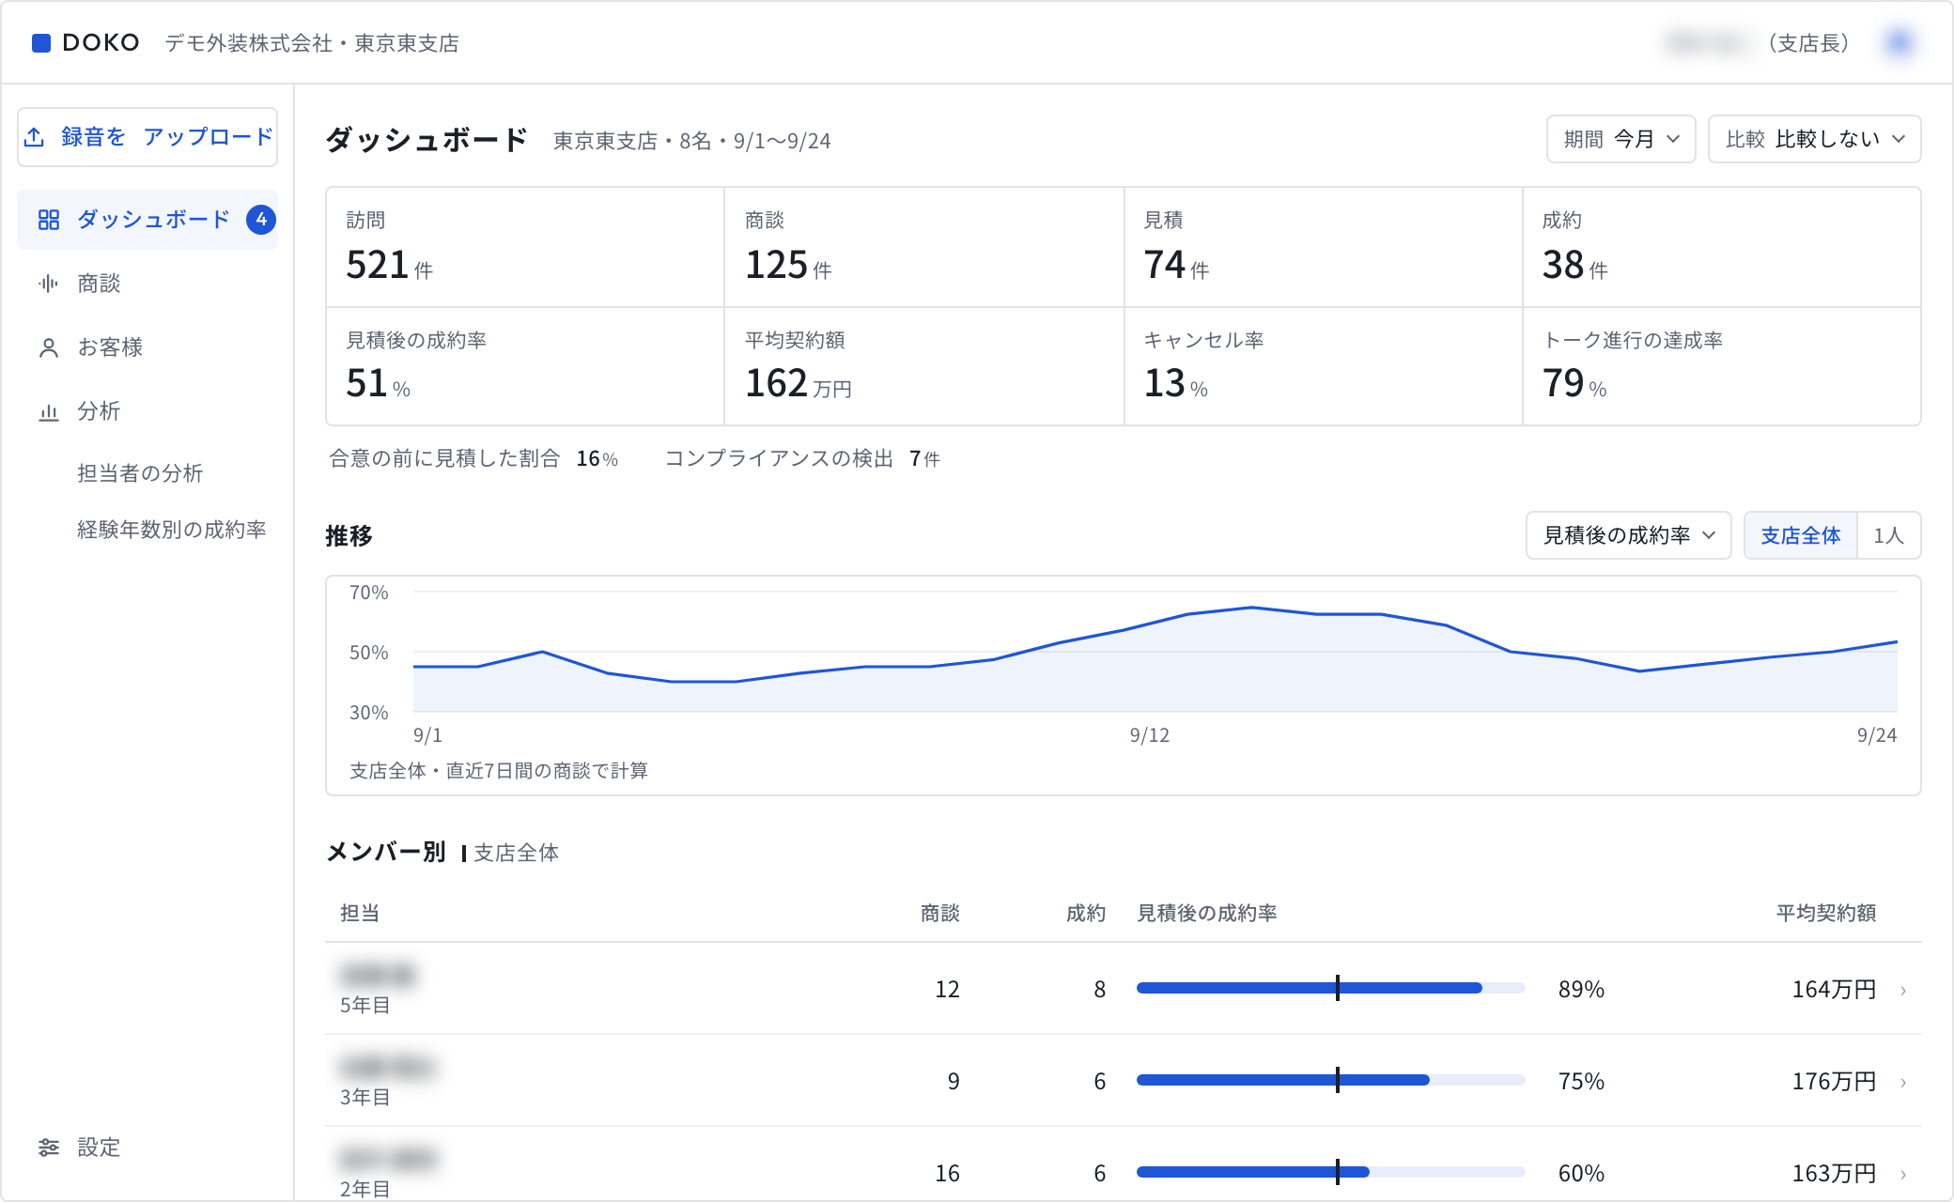This screenshot has width=1954, height=1202.
Task: Open the 比較しない comparison dropdown
Action: click(1815, 139)
